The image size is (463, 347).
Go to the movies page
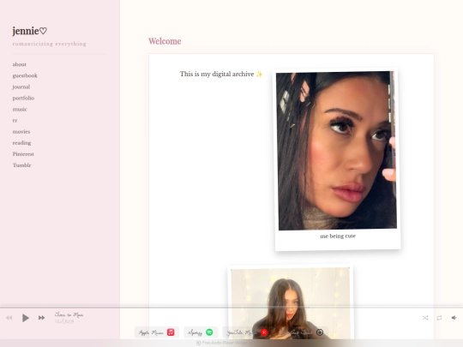[21, 132]
